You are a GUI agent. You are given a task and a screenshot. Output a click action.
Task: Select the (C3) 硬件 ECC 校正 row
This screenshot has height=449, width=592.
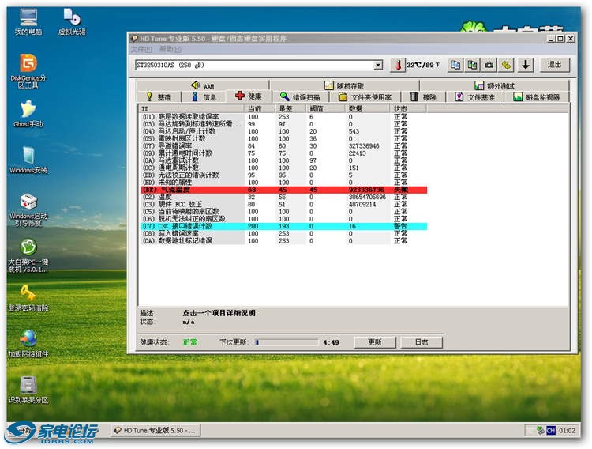[283, 204]
